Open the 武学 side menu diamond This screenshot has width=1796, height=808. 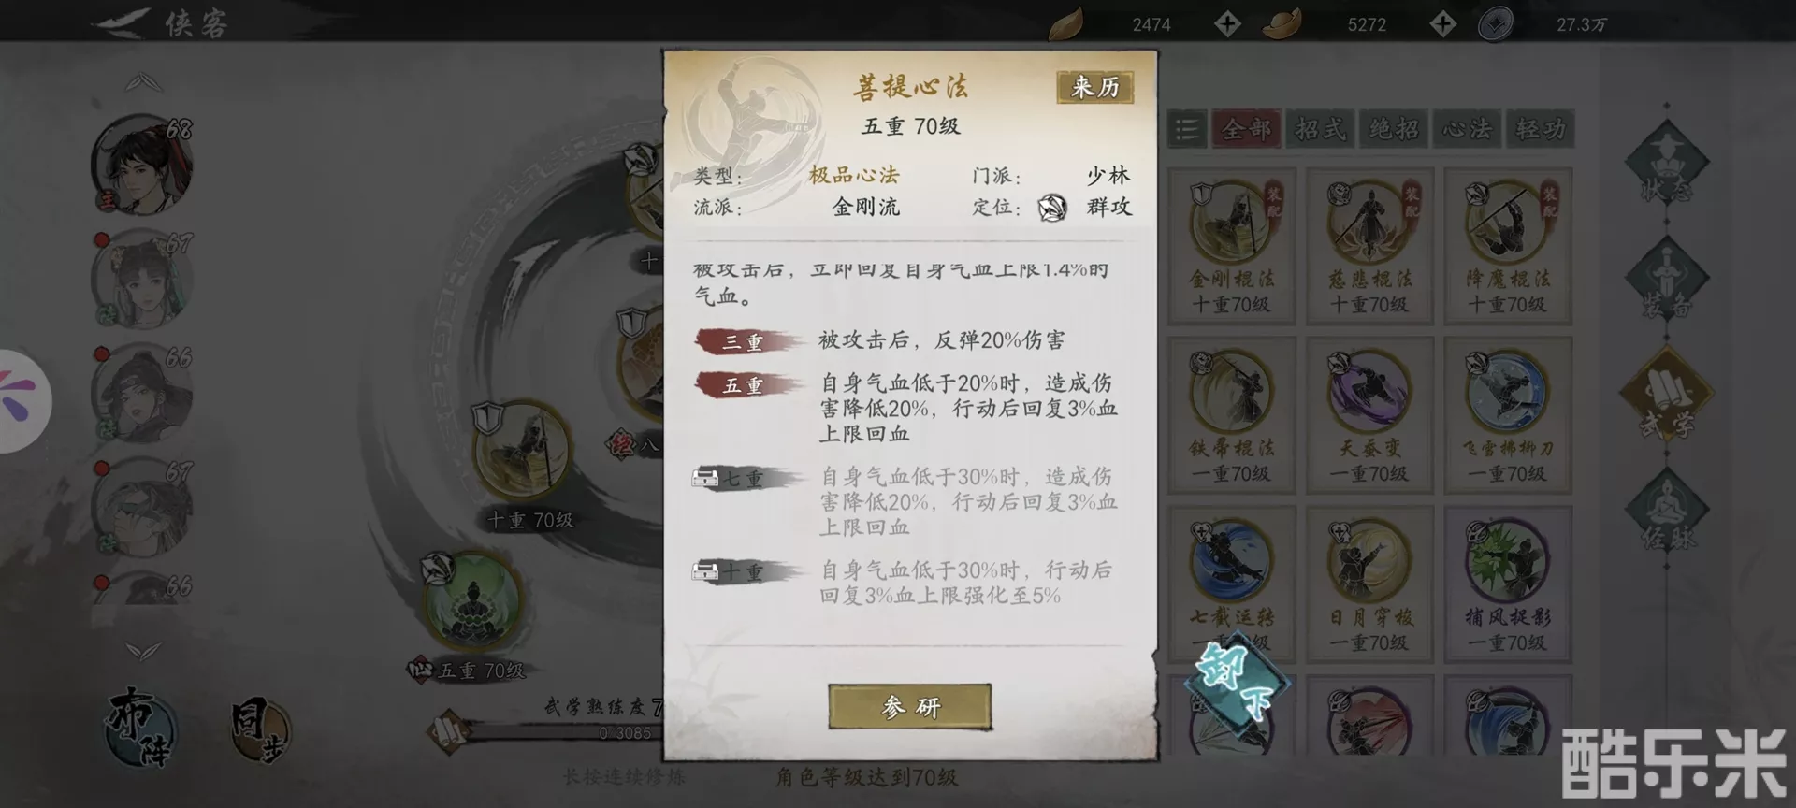tap(1666, 394)
